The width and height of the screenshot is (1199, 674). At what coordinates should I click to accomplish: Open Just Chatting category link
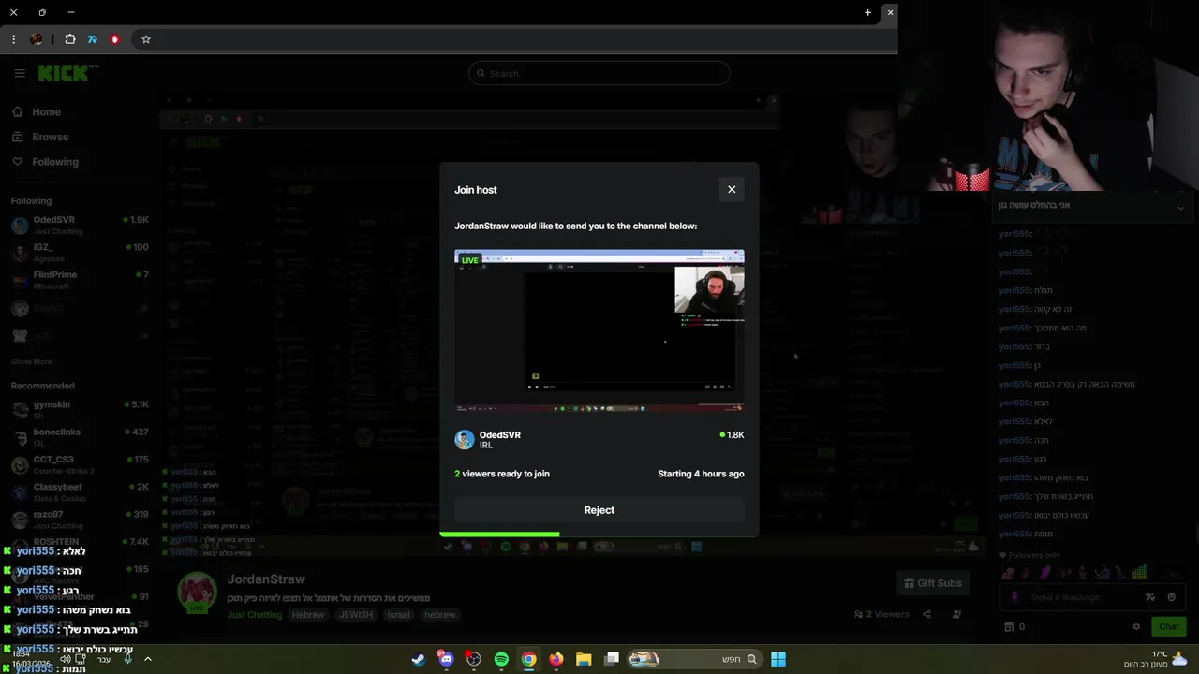pyautogui.click(x=254, y=615)
